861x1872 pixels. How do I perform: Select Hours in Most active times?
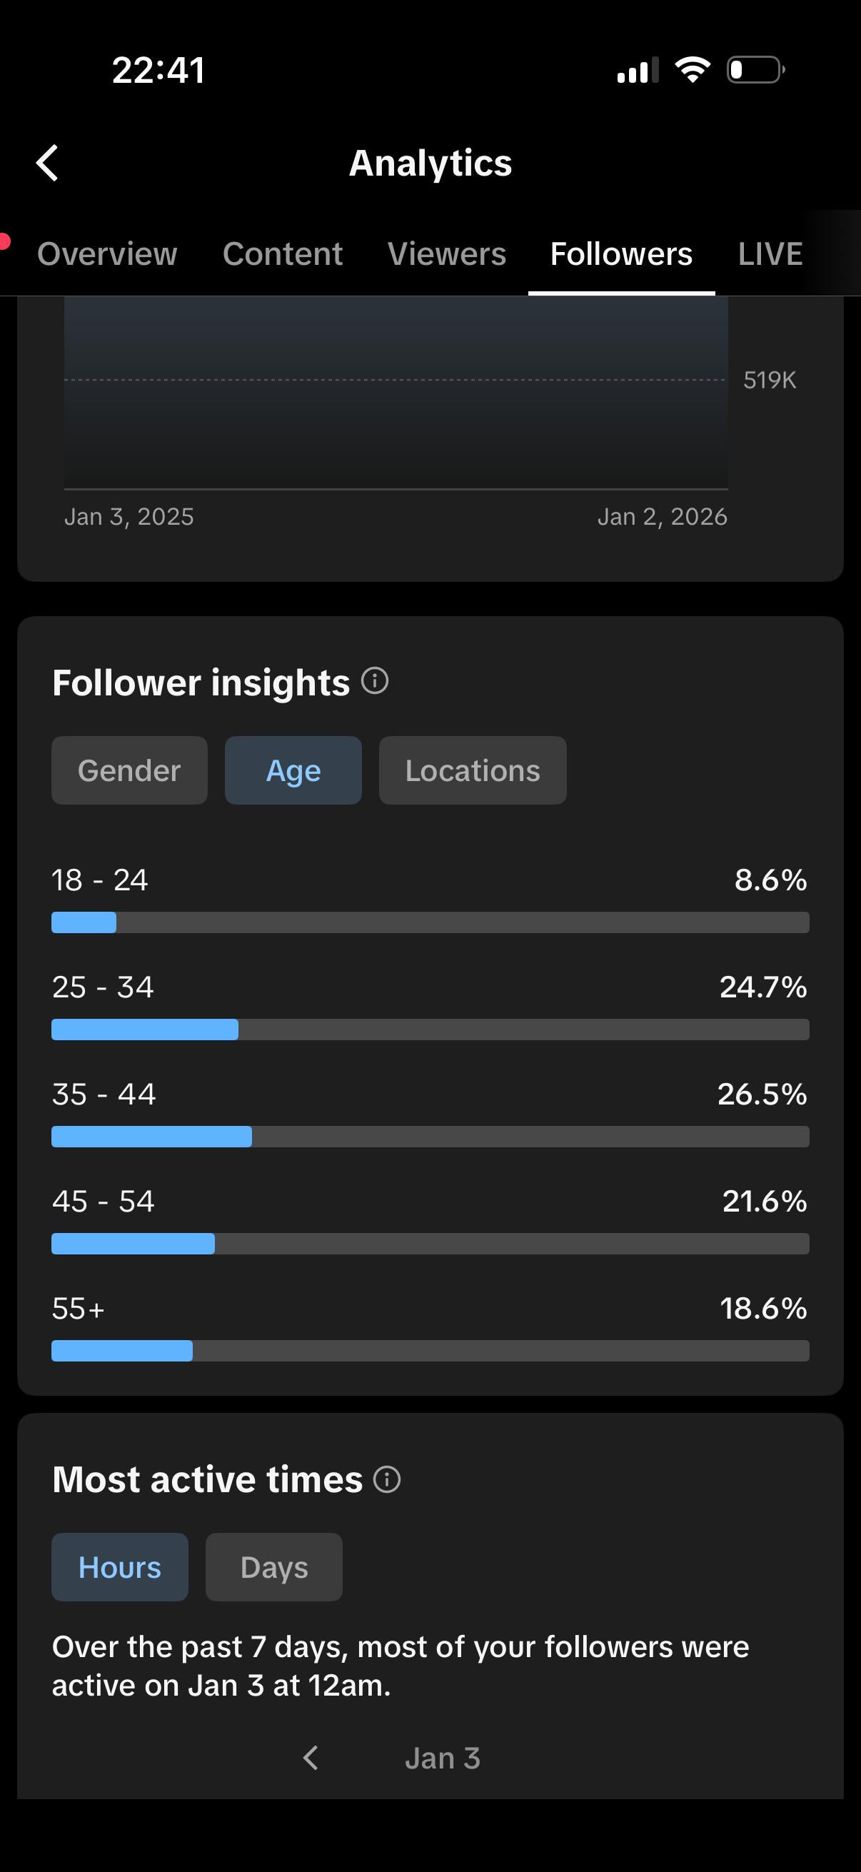point(120,1568)
